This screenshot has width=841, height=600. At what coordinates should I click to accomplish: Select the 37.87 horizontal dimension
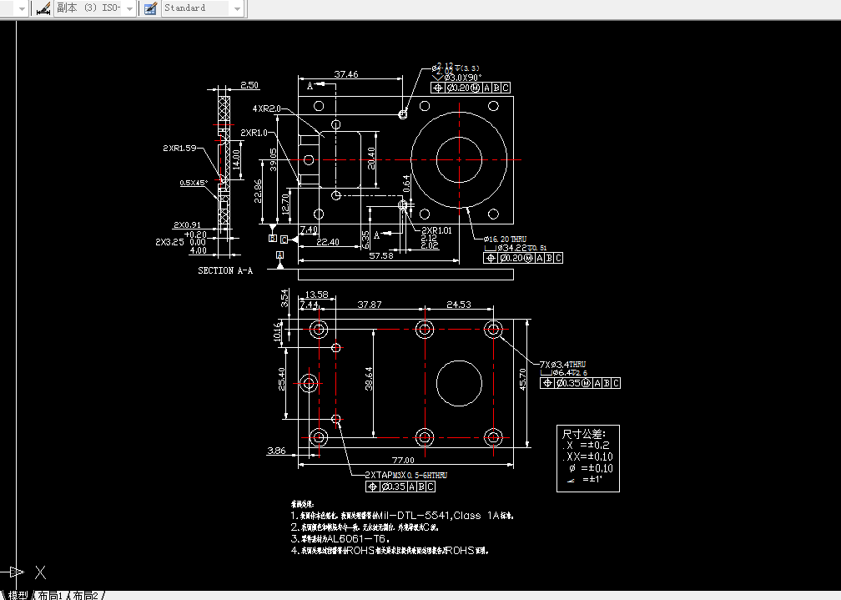[370, 305]
